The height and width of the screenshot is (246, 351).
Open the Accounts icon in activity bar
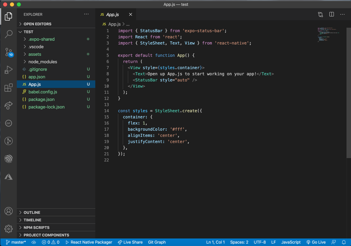(x=9, y=211)
